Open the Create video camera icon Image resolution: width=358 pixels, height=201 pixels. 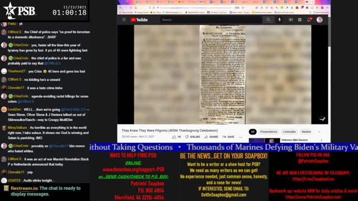pos(291,20)
